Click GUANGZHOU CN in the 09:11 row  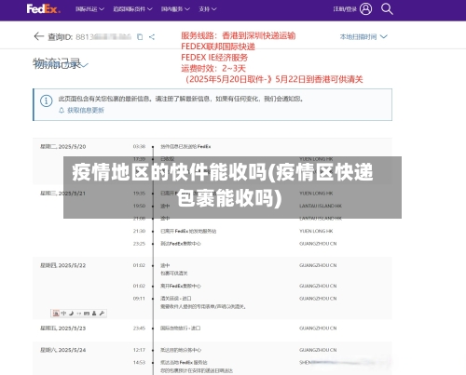(x=318, y=299)
